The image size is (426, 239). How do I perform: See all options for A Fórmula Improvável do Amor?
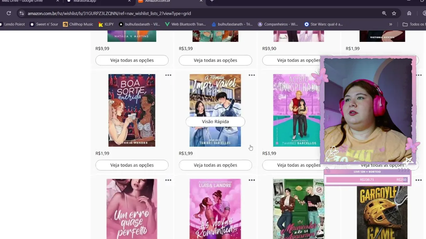[x=215, y=165]
